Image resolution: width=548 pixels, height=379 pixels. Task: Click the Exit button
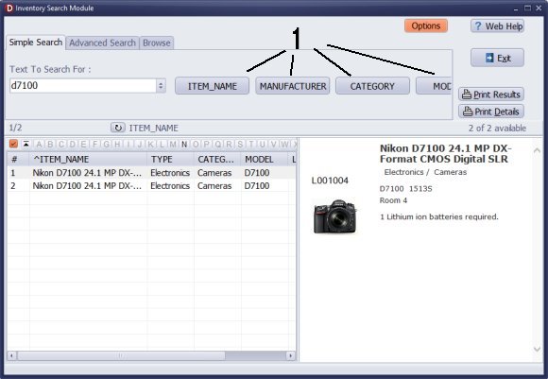click(x=497, y=58)
